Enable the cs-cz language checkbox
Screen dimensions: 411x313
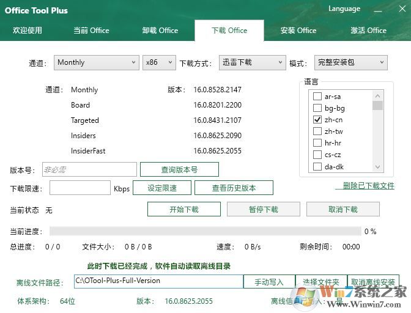point(317,155)
